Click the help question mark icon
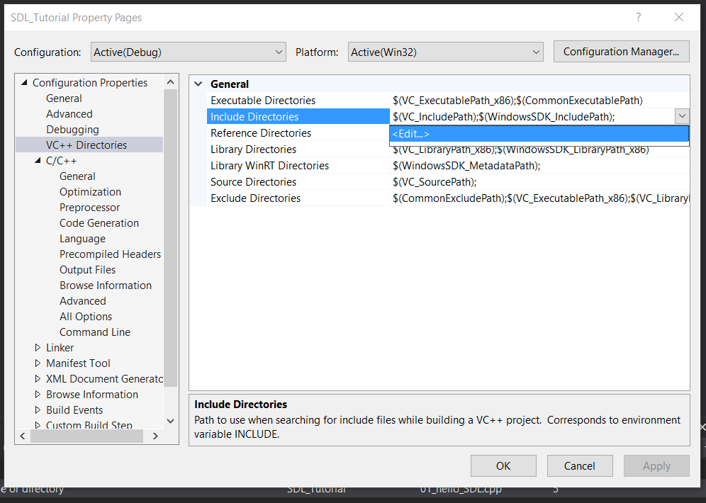The width and height of the screenshot is (706, 503). click(638, 18)
